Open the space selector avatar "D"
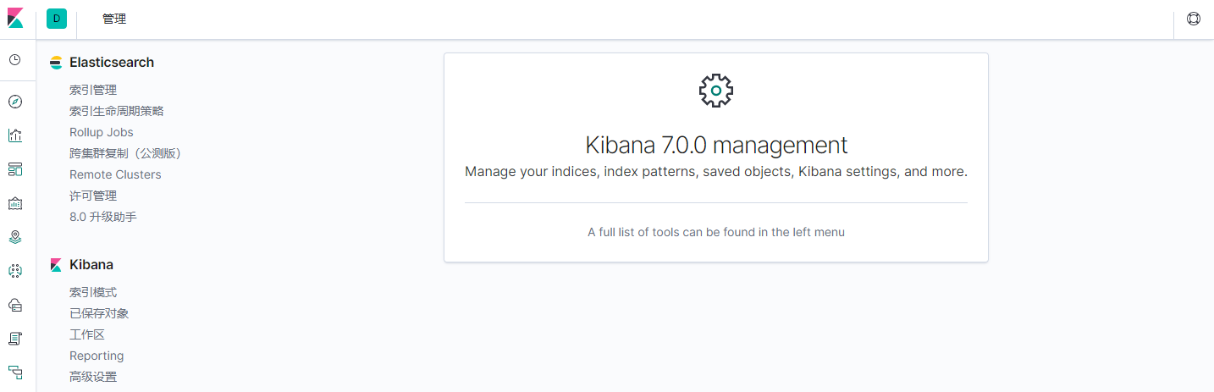Screen dimensions: 1214x392 click(x=57, y=19)
